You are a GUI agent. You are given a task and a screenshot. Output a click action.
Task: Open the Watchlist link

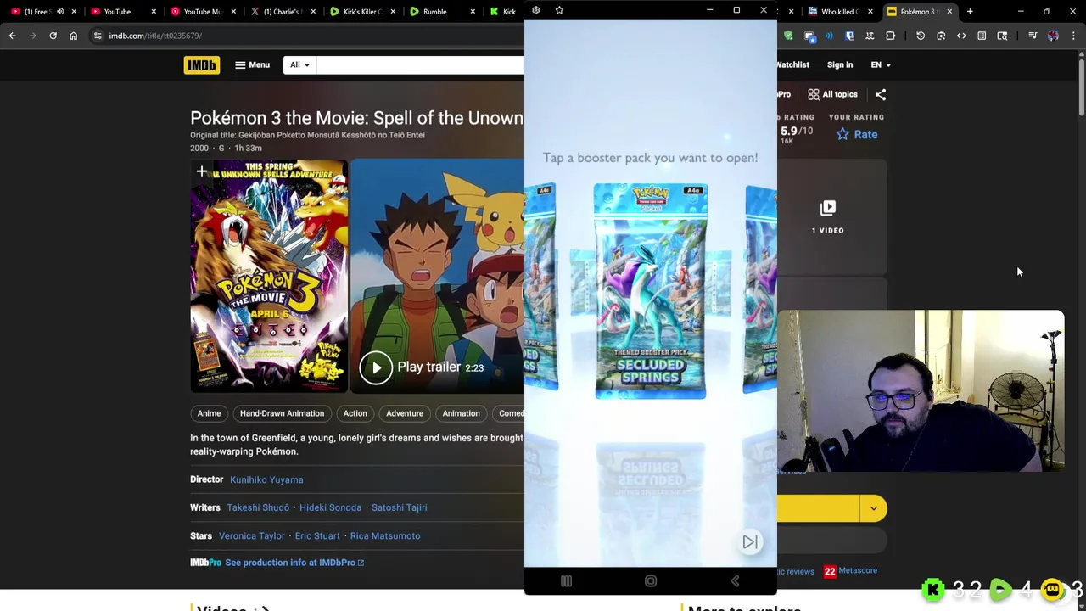click(792, 64)
